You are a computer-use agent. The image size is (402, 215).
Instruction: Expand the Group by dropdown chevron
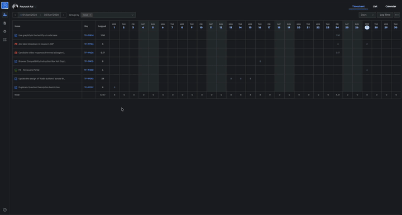(x=132, y=15)
